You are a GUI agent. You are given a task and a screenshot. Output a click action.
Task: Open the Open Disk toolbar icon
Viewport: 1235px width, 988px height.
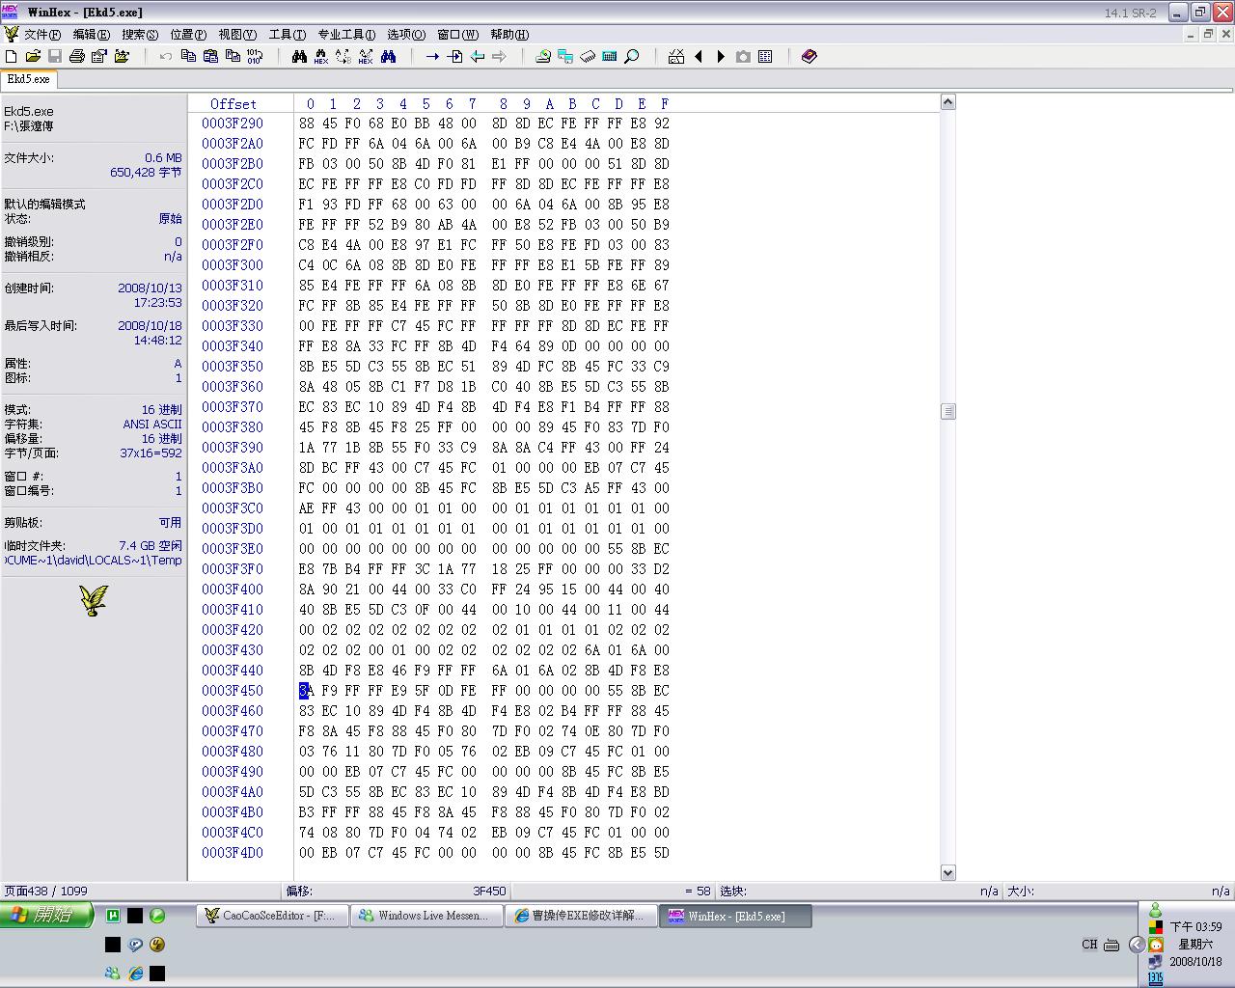point(543,57)
